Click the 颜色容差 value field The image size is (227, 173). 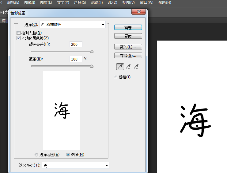pyautogui.click(x=76, y=44)
